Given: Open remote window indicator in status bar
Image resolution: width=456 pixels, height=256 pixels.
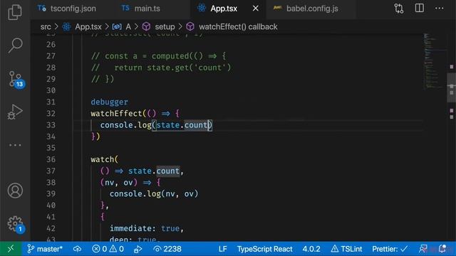Looking at the screenshot, I should click(x=11, y=249).
